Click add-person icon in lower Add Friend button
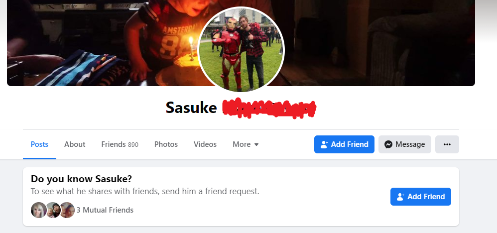 [x=401, y=197]
